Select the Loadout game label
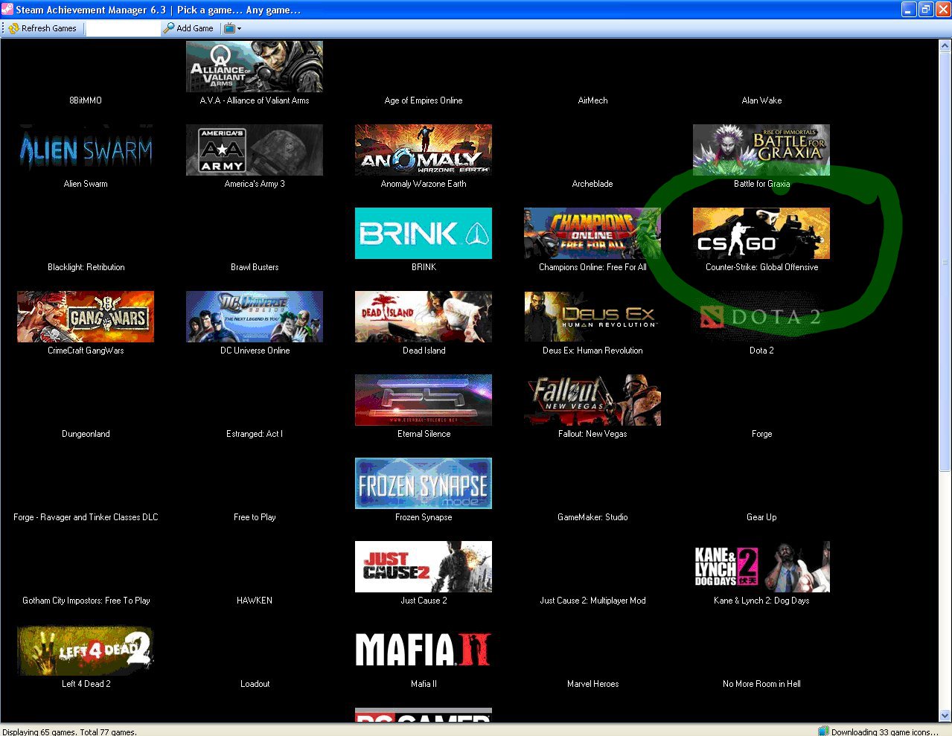The height and width of the screenshot is (736, 952). point(255,684)
